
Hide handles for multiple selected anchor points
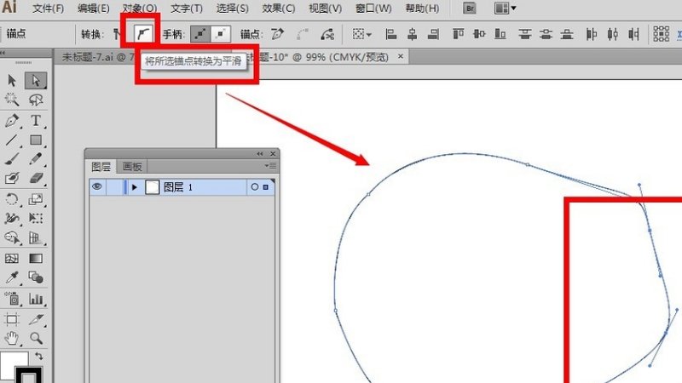[x=221, y=34]
